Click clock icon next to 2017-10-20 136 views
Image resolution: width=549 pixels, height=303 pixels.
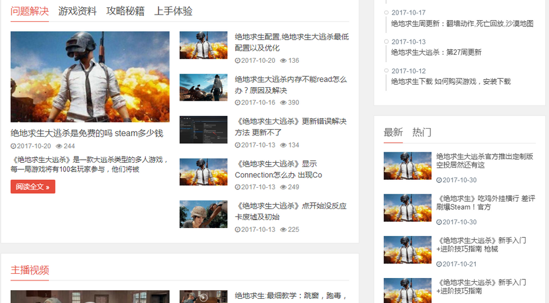click(237, 60)
